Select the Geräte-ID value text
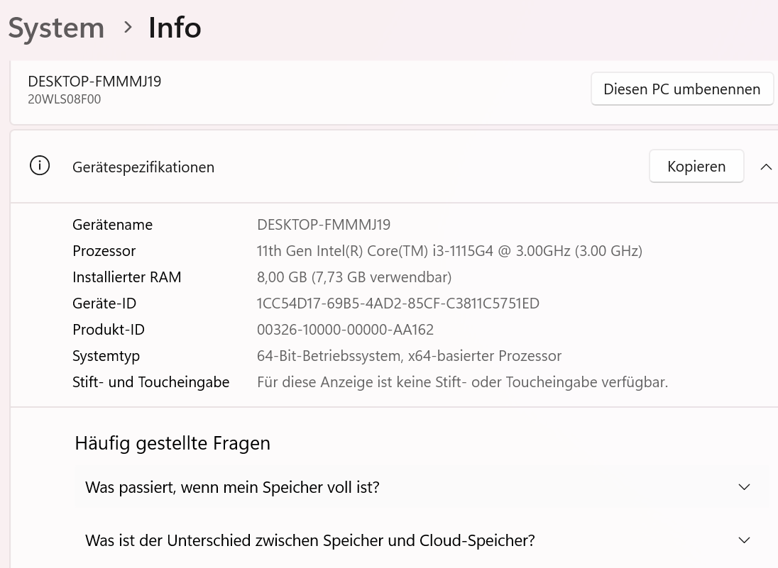Image resolution: width=778 pixels, height=568 pixels. coord(398,304)
